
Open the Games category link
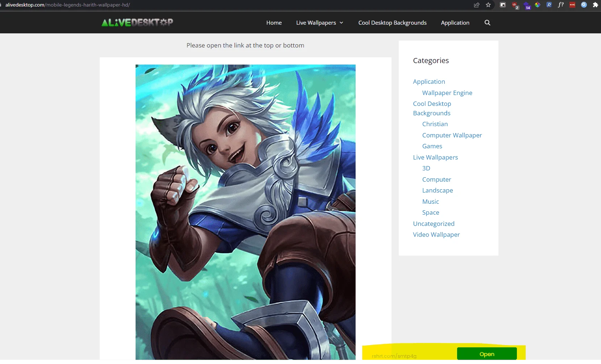click(432, 146)
